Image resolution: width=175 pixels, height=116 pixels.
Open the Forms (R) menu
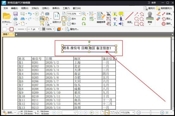[x=56, y=8]
